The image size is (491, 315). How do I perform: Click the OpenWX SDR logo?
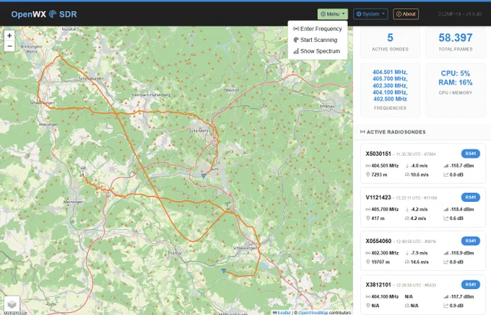(x=44, y=14)
